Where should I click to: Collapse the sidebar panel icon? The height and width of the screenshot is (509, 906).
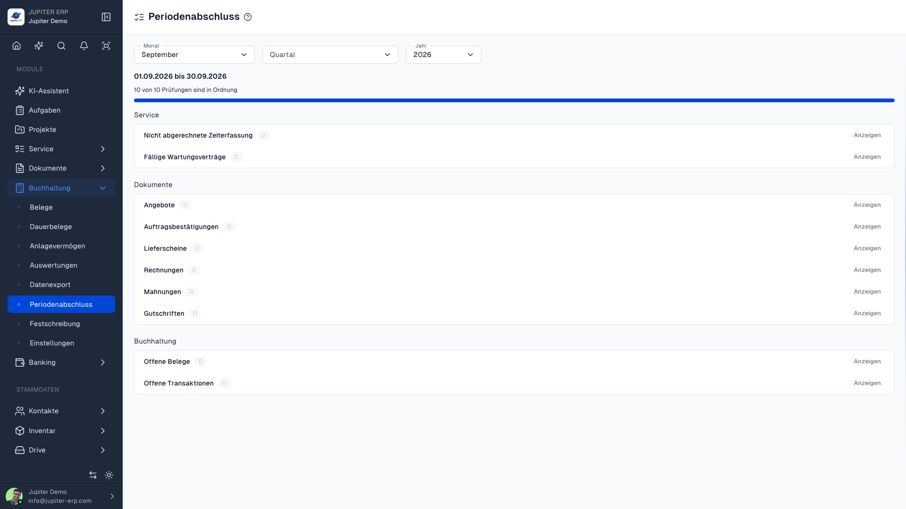[x=106, y=17]
